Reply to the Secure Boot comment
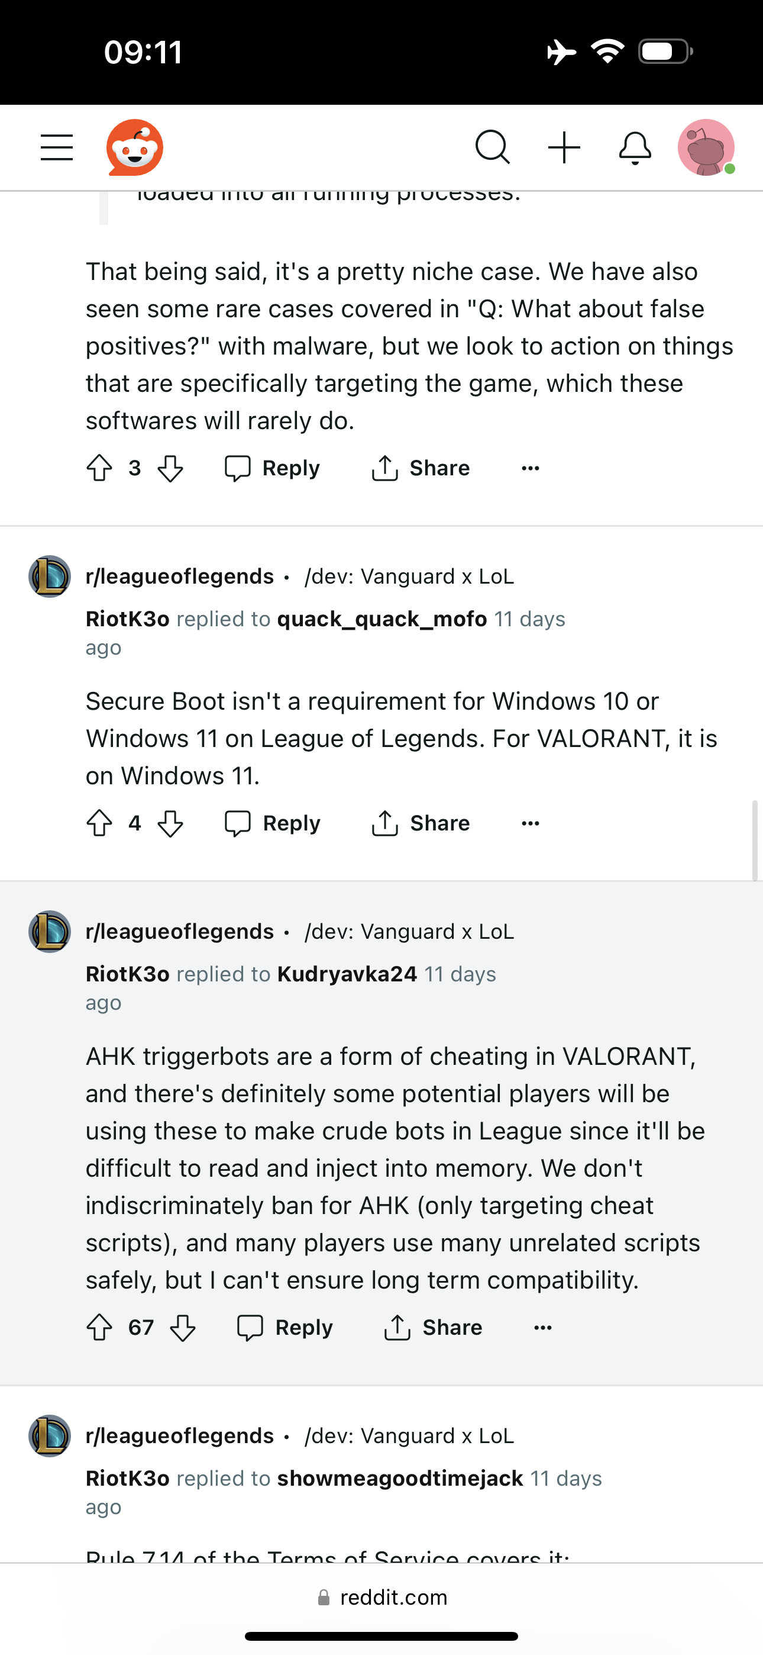The width and height of the screenshot is (763, 1655). pyautogui.click(x=272, y=823)
